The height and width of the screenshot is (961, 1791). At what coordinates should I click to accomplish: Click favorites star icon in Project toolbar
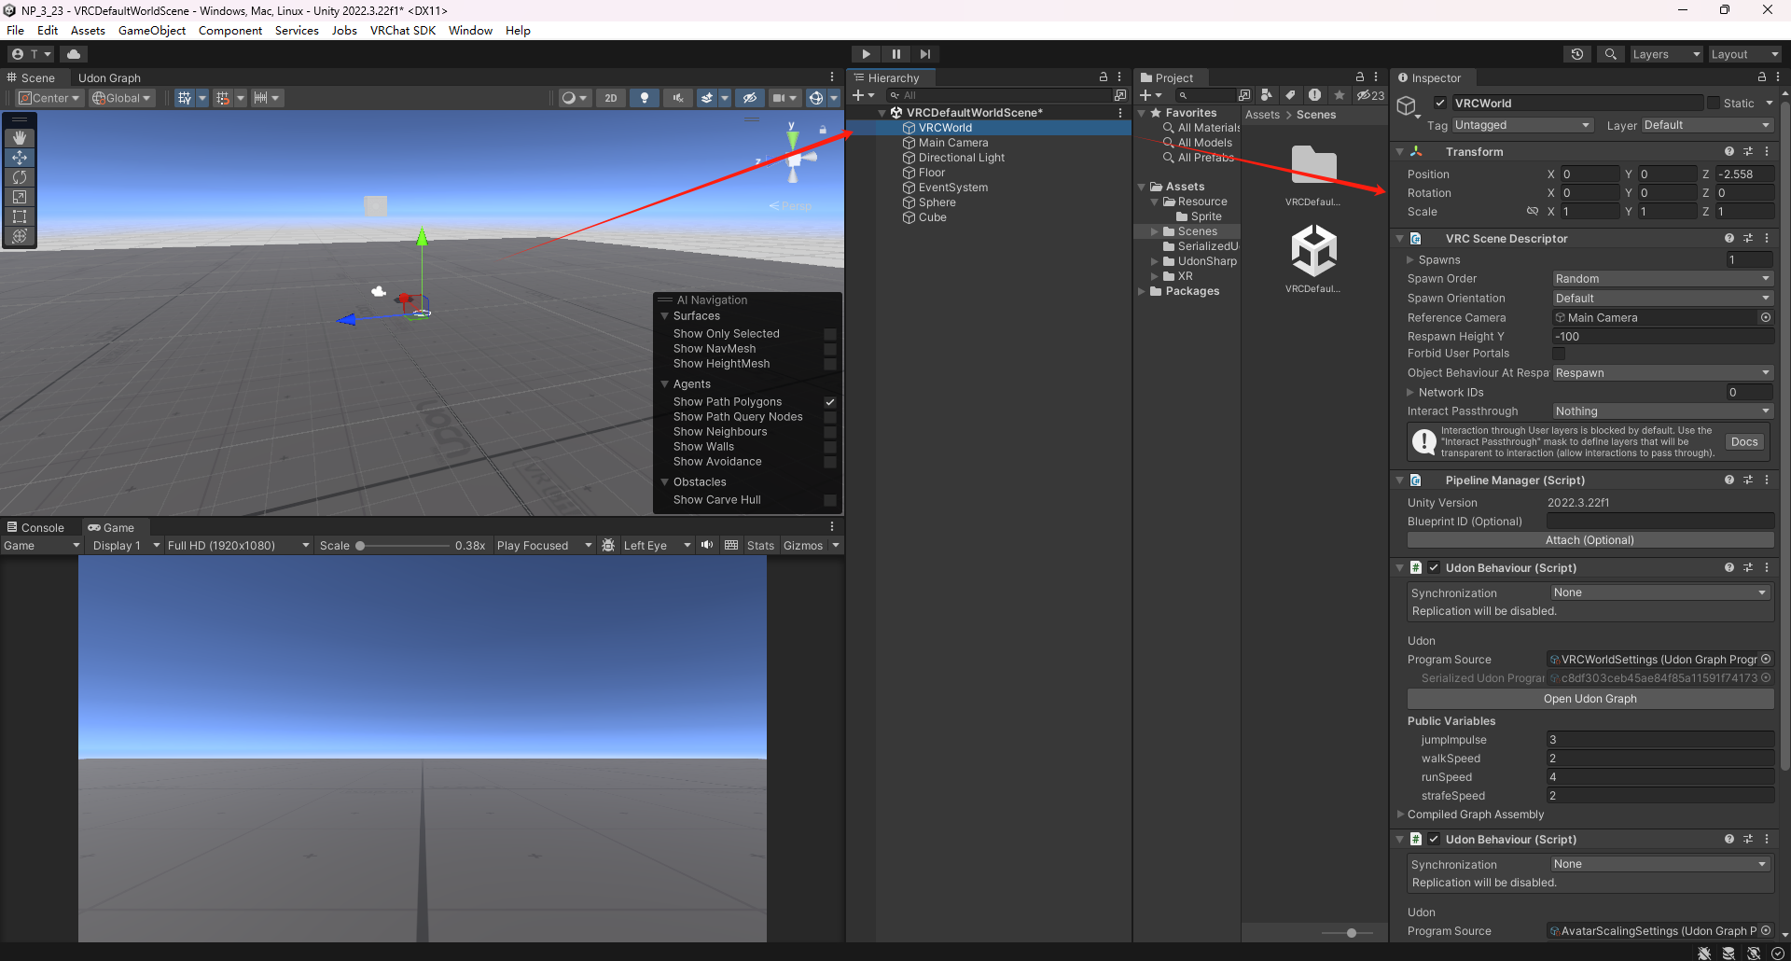click(1340, 95)
